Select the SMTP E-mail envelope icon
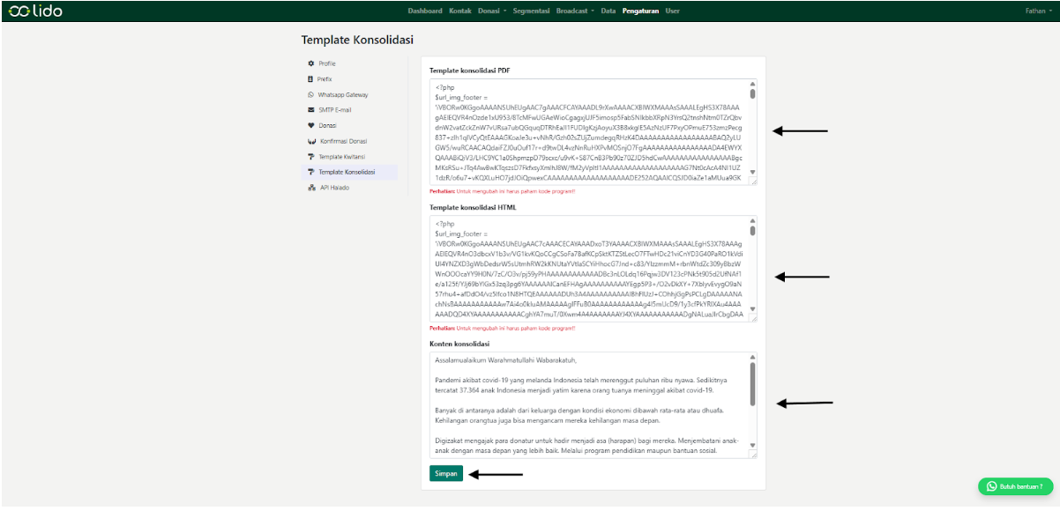Viewport: 1060px width, 511px height. [310, 110]
